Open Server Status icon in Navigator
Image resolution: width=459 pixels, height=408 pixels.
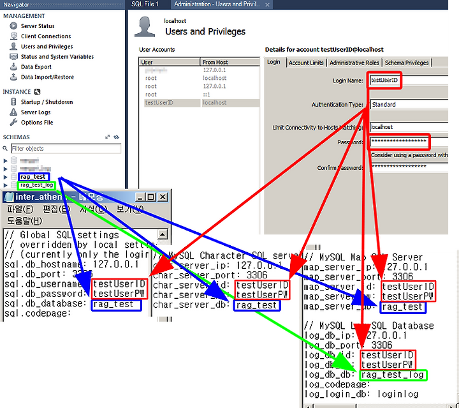(13, 26)
